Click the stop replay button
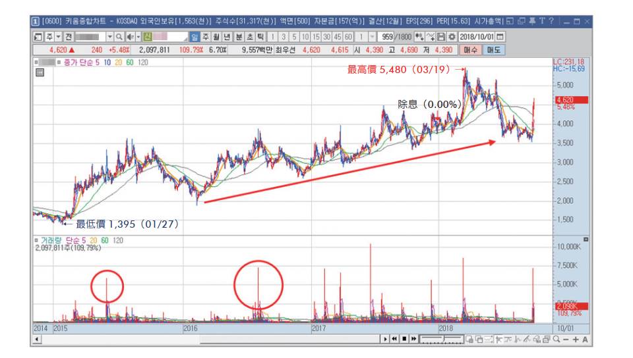This screenshot has height=358, width=633. coord(404,339)
